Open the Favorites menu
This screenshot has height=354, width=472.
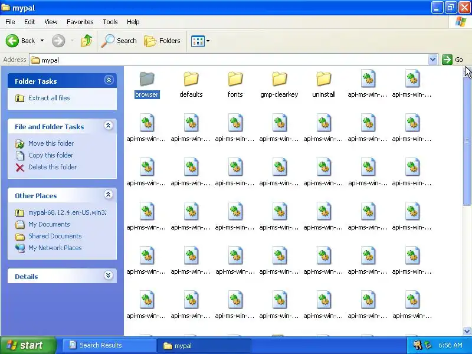(x=80, y=22)
